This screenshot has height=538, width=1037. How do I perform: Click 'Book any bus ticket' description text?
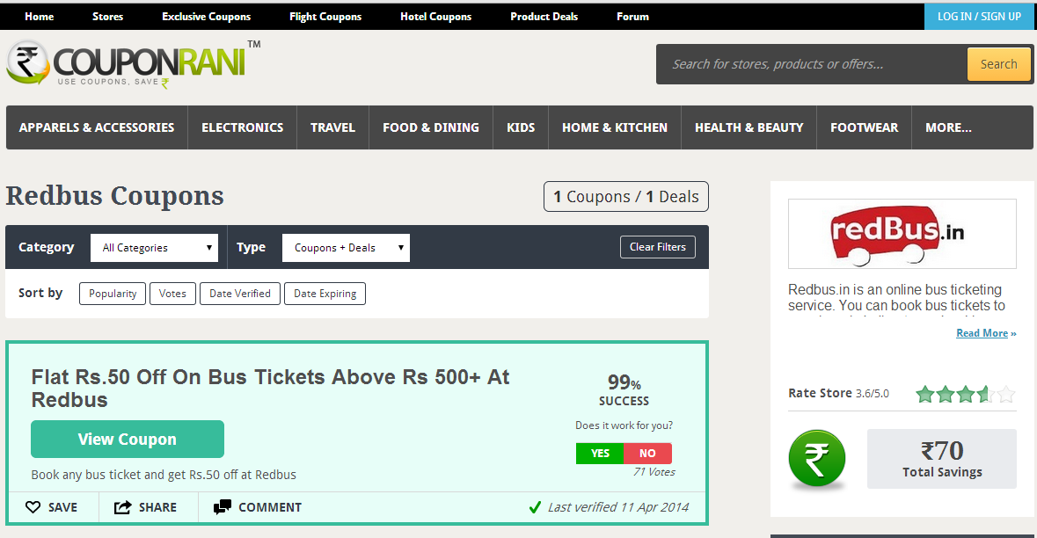pos(164,475)
